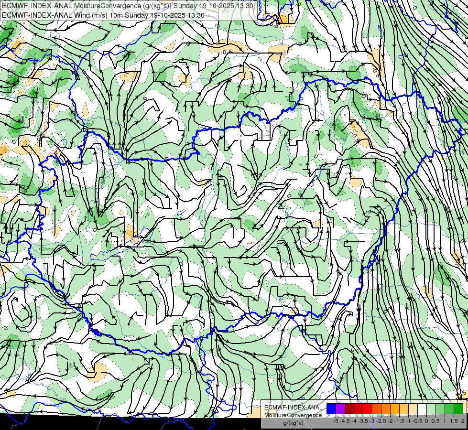Click the medium green swatch between 1 and 1.5
Viewport: 468px width, 430px height.
pyautogui.click(x=449, y=408)
